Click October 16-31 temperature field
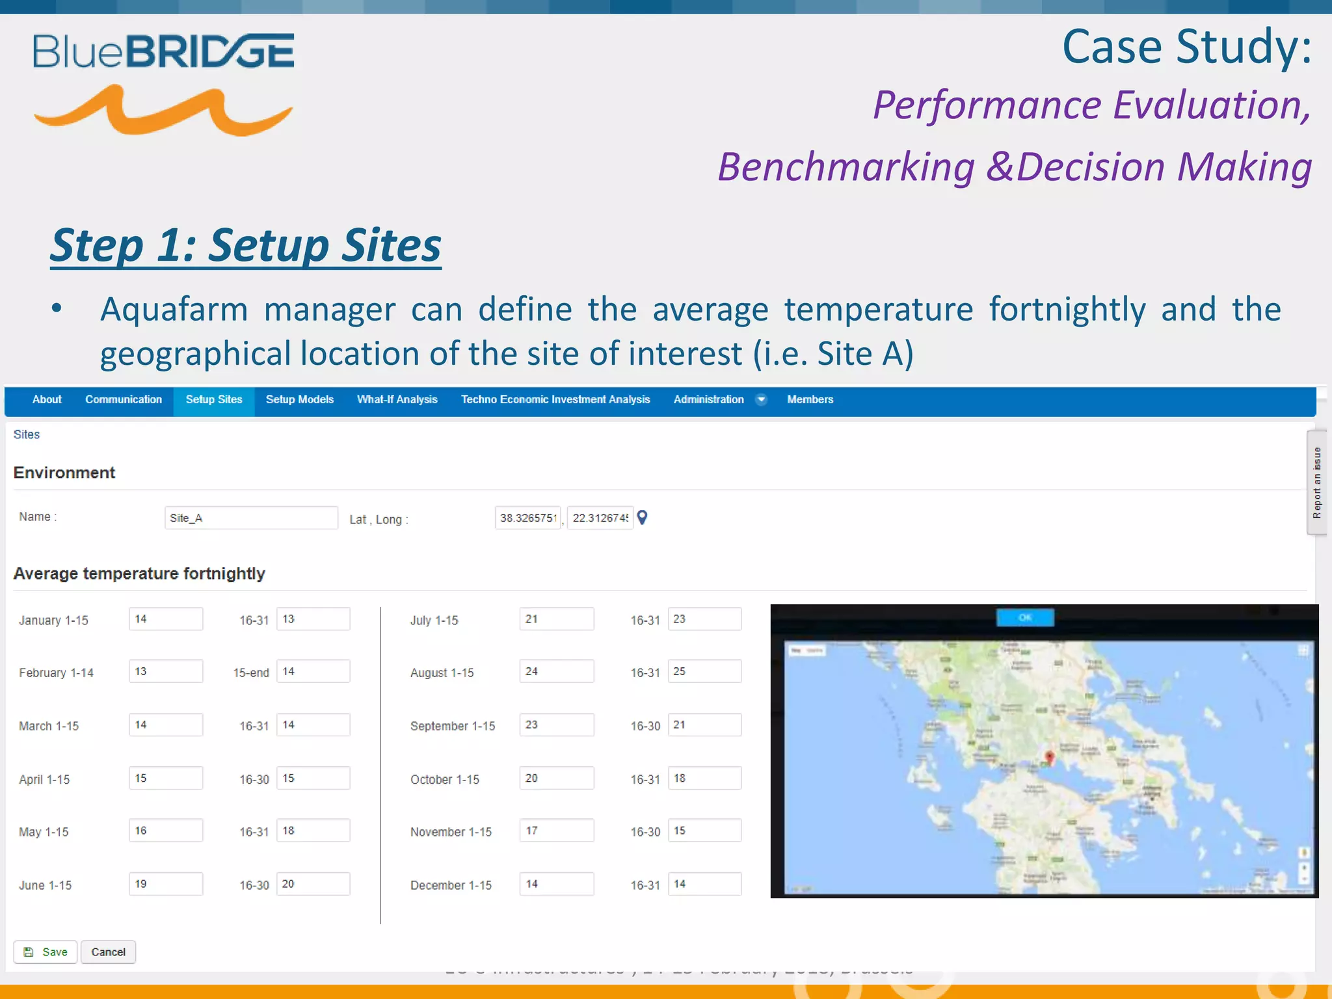Image resolution: width=1332 pixels, height=999 pixels. pos(705,778)
